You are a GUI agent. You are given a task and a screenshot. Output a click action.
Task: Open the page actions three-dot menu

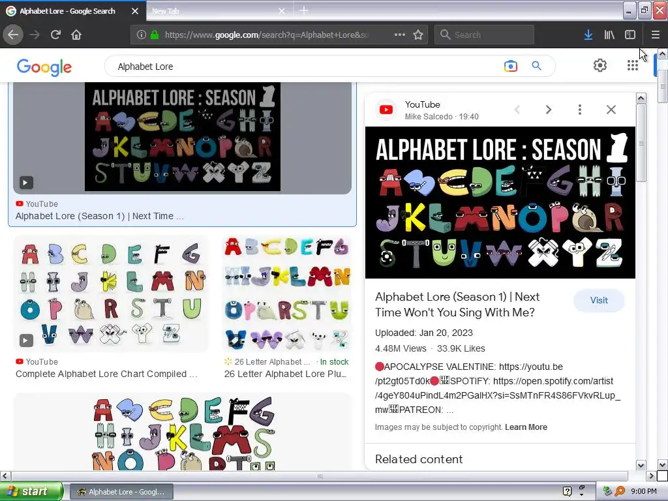click(x=400, y=35)
